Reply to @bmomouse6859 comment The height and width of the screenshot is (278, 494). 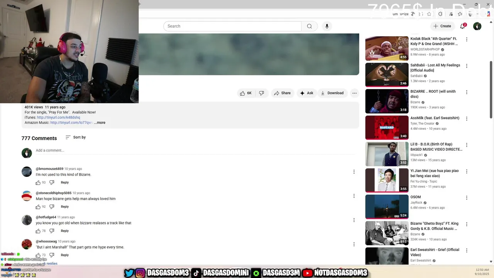(x=65, y=183)
